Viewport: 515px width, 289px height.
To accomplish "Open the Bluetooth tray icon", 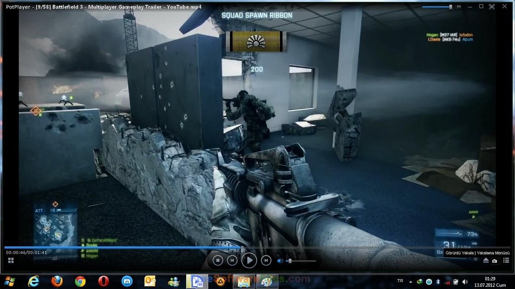I will point(438,282).
